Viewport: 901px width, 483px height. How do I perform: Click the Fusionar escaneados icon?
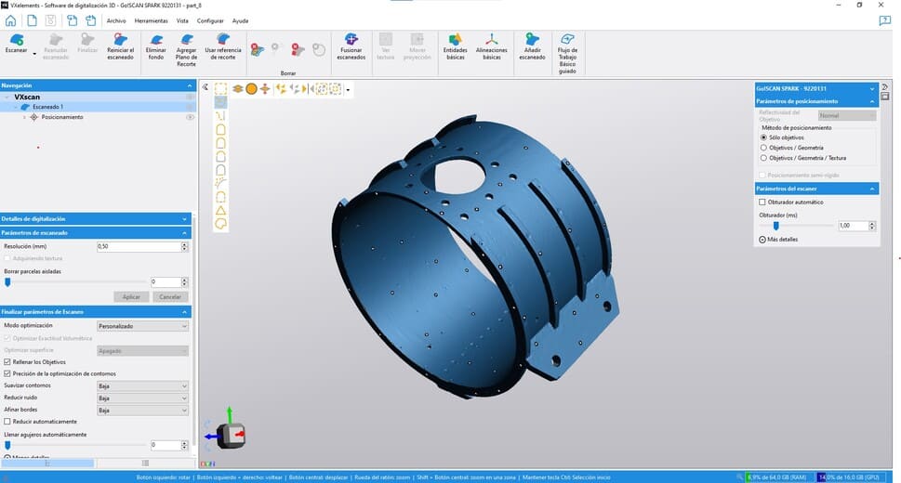pyautogui.click(x=351, y=39)
